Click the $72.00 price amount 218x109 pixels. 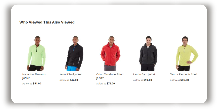point(111,83)
